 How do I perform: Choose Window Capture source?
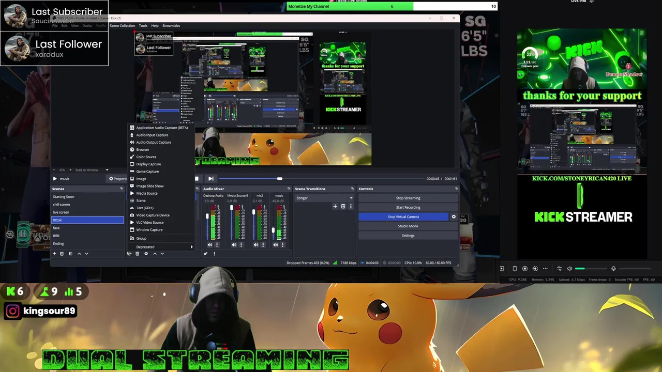[161, 230]
